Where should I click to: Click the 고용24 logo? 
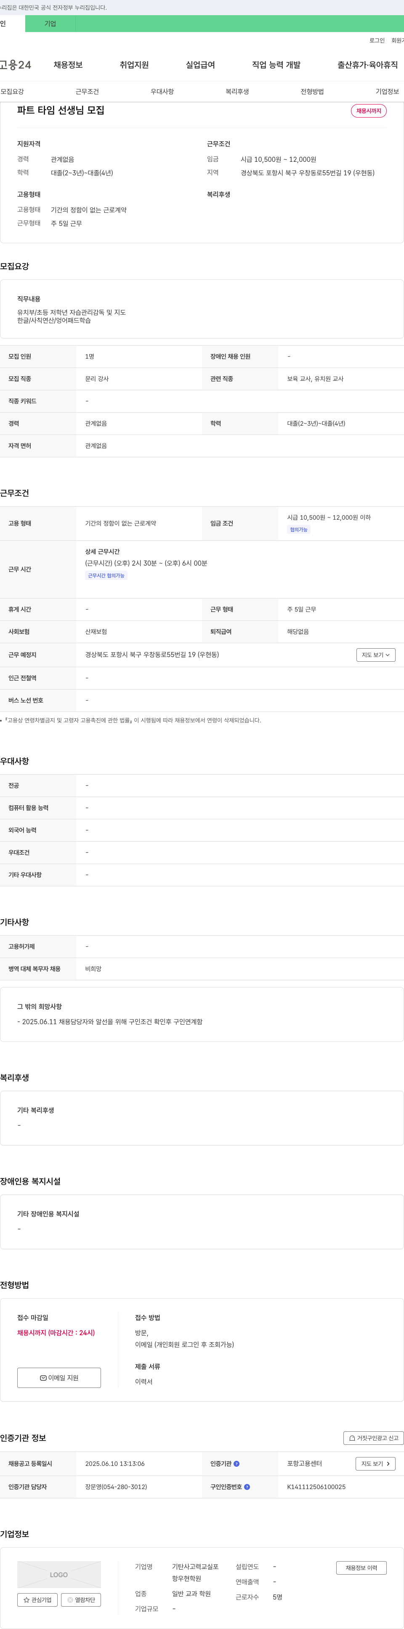point(15,65)
